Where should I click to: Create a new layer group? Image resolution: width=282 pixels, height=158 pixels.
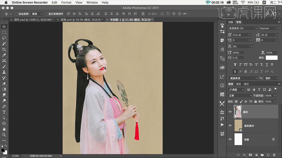pos(262,155)
